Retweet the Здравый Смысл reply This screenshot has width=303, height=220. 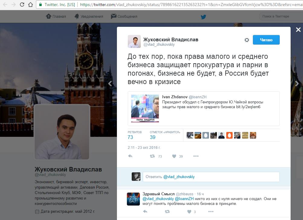tap(167, 212)
